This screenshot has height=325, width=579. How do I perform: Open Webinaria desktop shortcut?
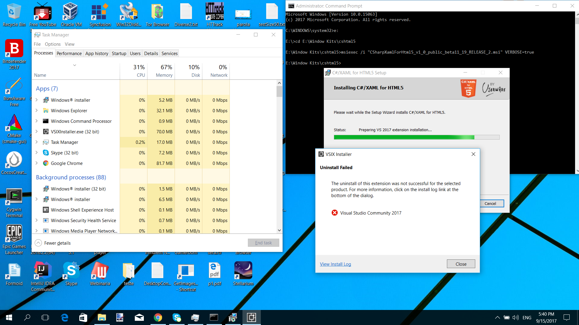[x=100, y=274]
